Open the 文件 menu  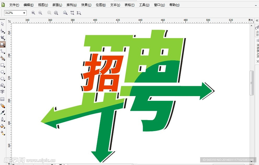[14, 5]
